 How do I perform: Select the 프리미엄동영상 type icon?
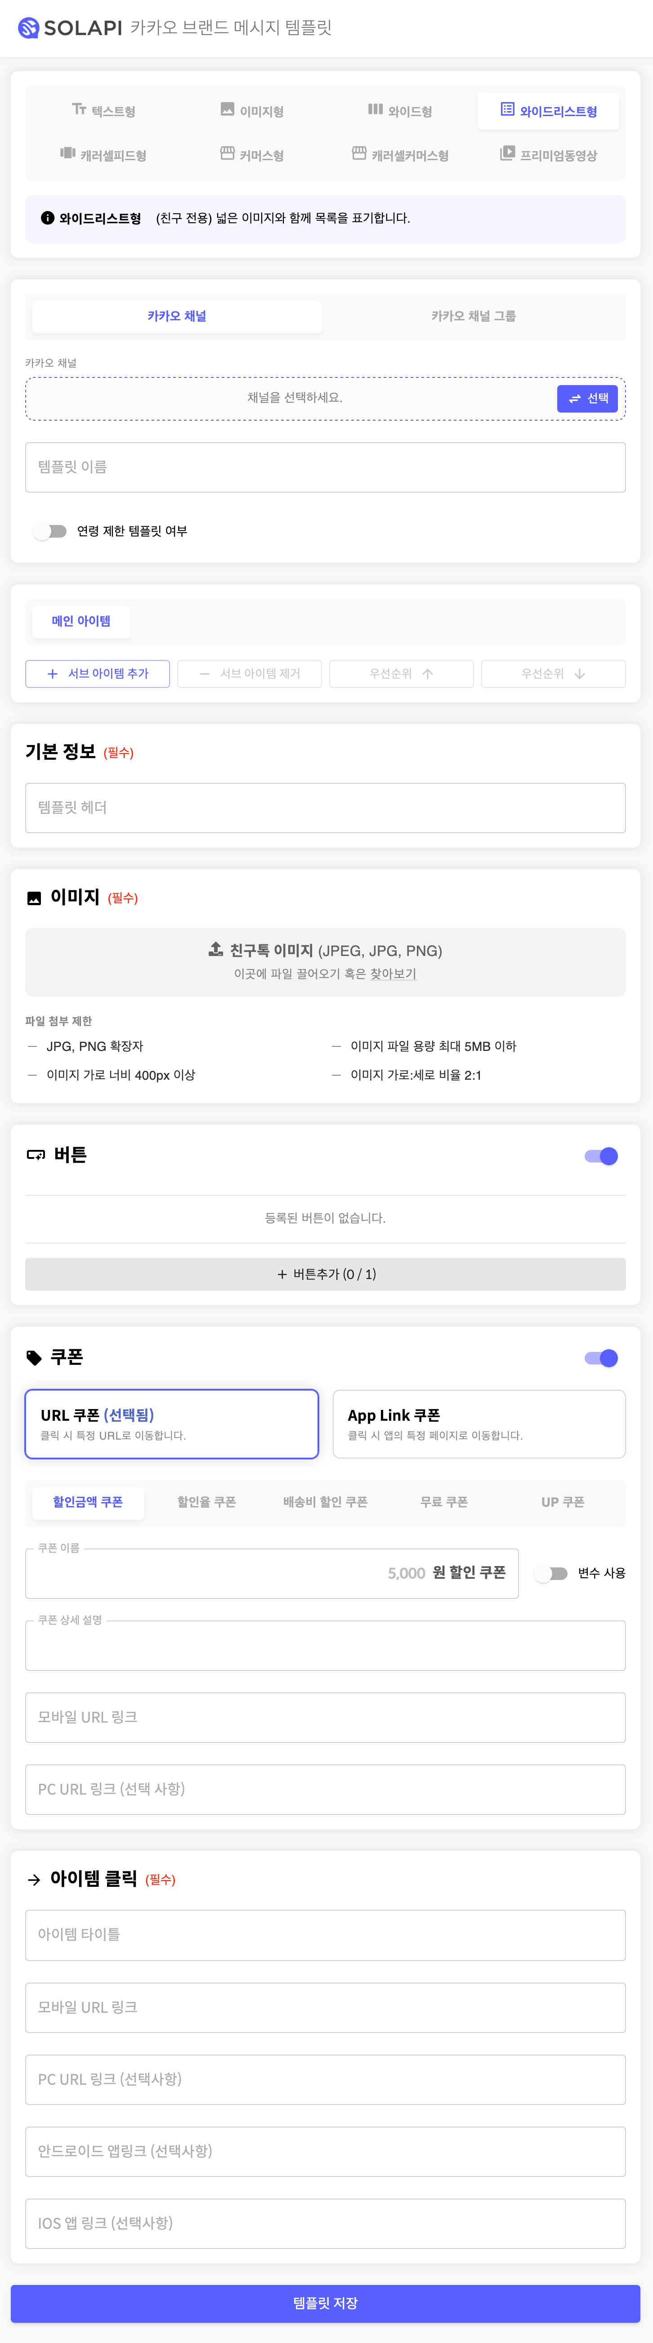(x=507, y=153)
